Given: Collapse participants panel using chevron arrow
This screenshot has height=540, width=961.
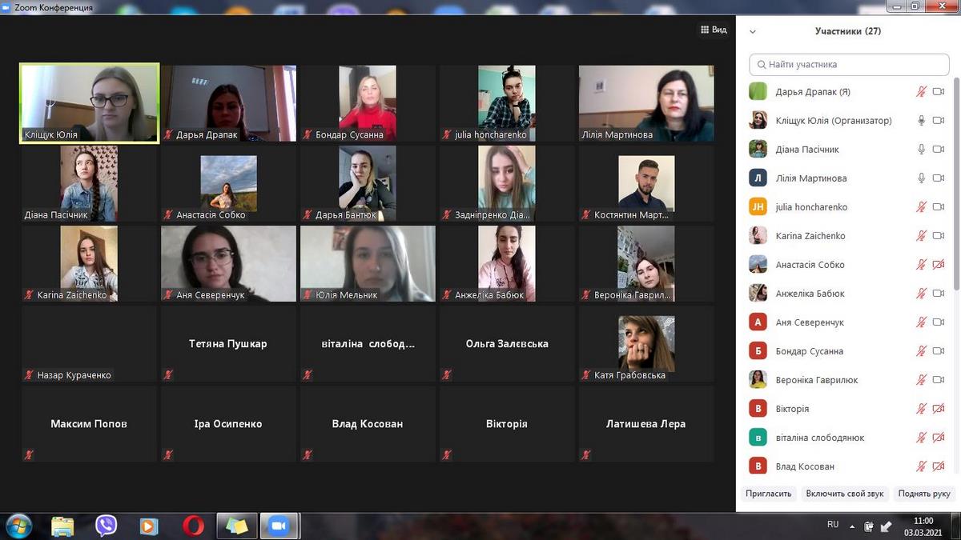Looking at the screenshot, I should pos(752,32).
